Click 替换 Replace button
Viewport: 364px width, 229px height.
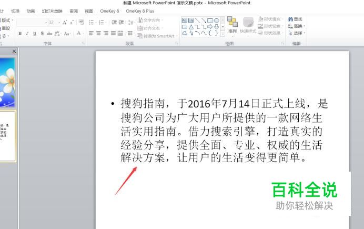[x=296, y=26]
